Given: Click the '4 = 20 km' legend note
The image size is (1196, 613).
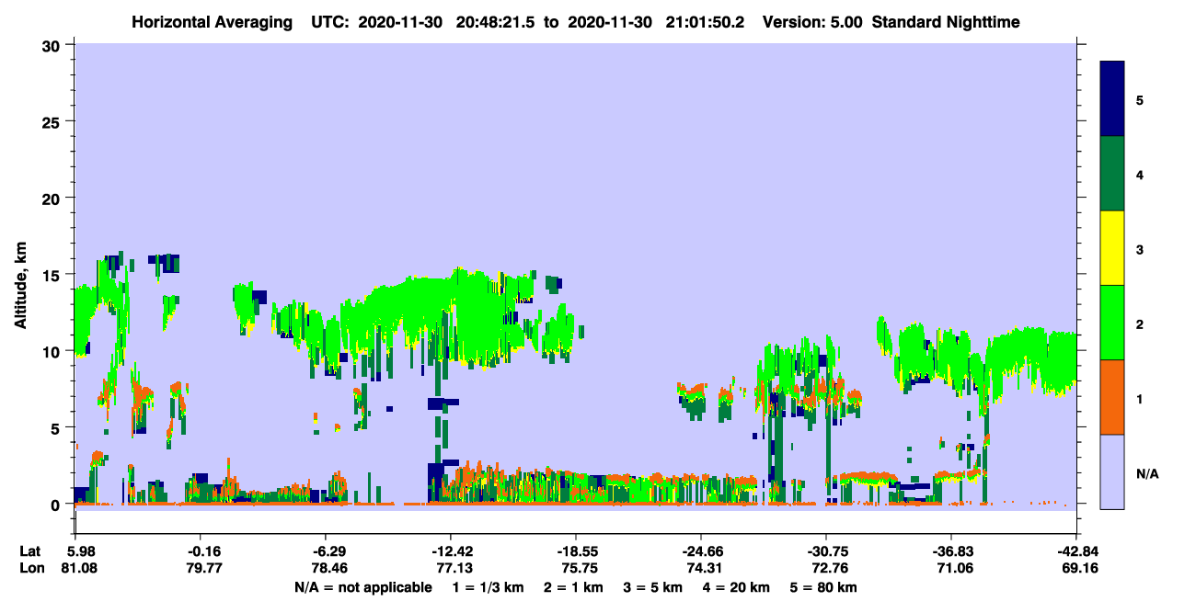Looking at the screenshot, I should coord(736,587).
